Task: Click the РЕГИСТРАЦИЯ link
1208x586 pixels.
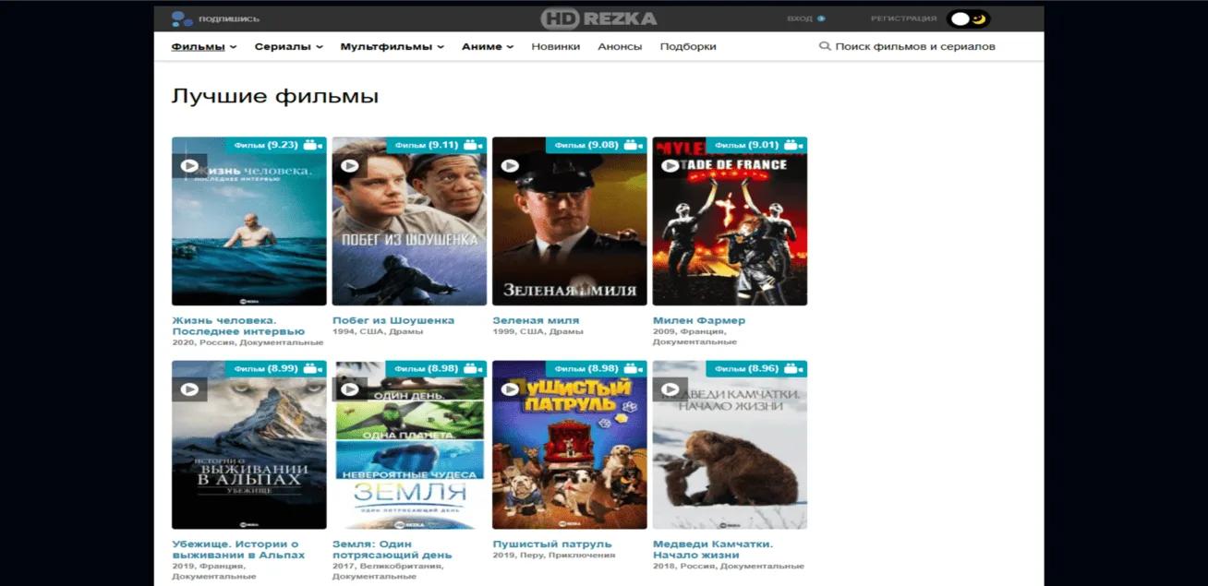Action: point(903,18)
